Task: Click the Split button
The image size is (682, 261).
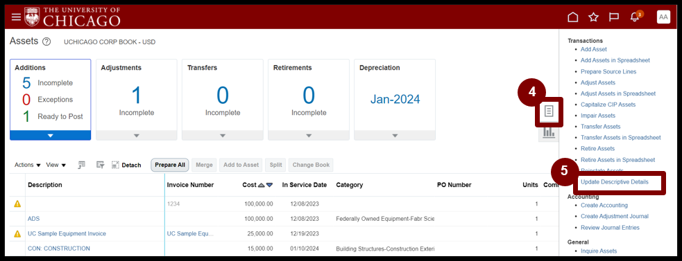Action: 275,165
